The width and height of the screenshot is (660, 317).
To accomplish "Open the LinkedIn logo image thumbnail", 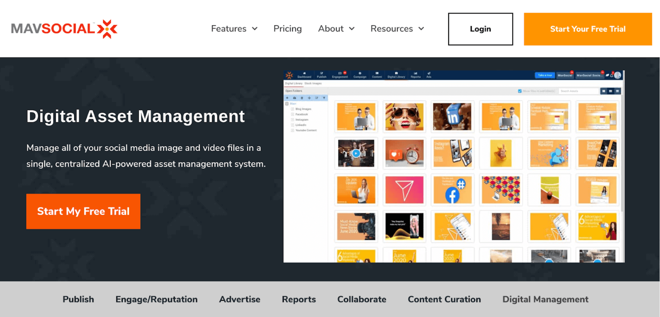I will pos(452,117).
